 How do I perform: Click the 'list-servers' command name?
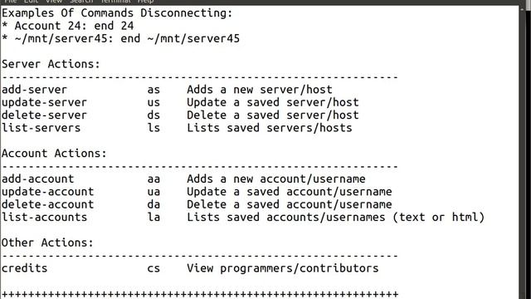(41, 128)
